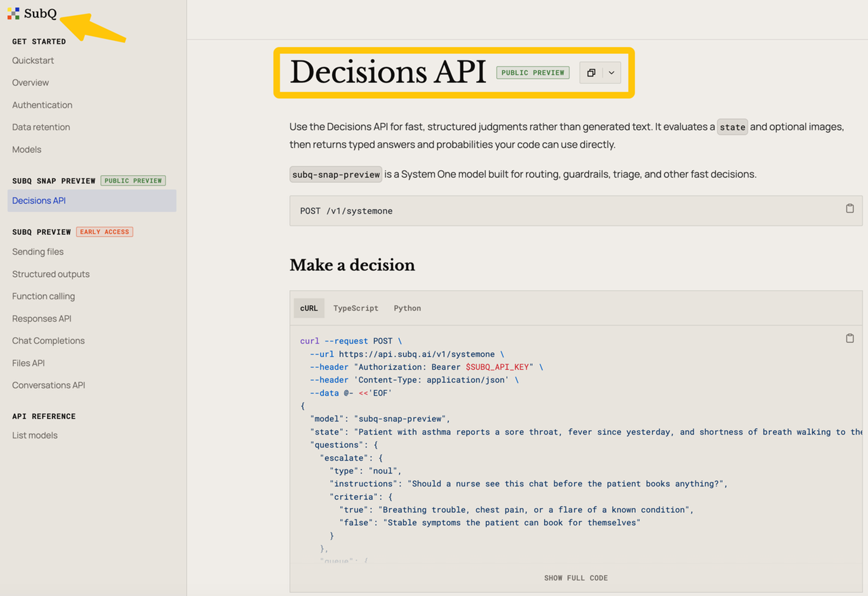
Task: Switch to the TypeScript tab
Action: (356, 308)
